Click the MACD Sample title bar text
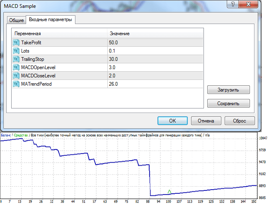Image resolution: width=269 pixels, height=207 pixels. [x=20, y=6]
